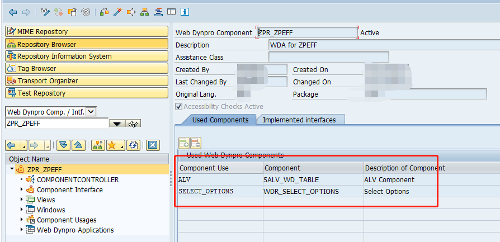Viewport: 500px width, 242px height.
Task: Open Test Repository
Action: click(x=87, y=93)
